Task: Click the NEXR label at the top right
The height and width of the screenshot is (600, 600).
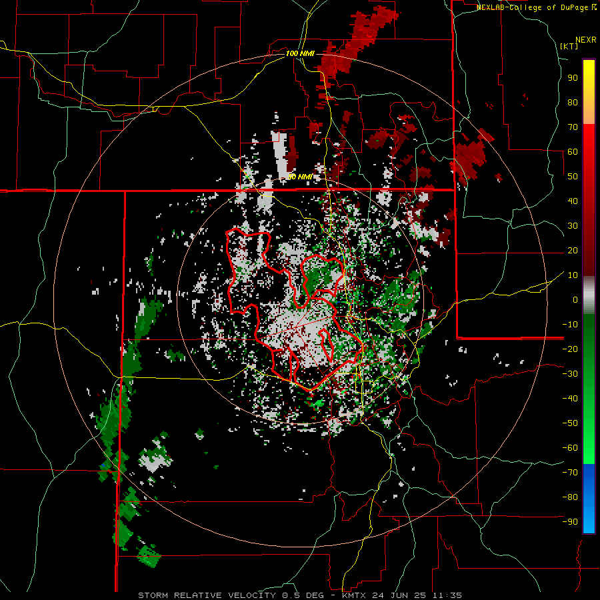Action: click(586, 40)
